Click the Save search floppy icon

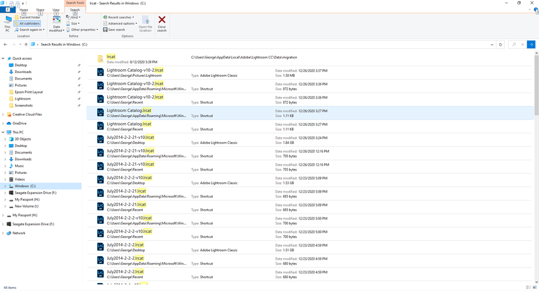(105, 30)
